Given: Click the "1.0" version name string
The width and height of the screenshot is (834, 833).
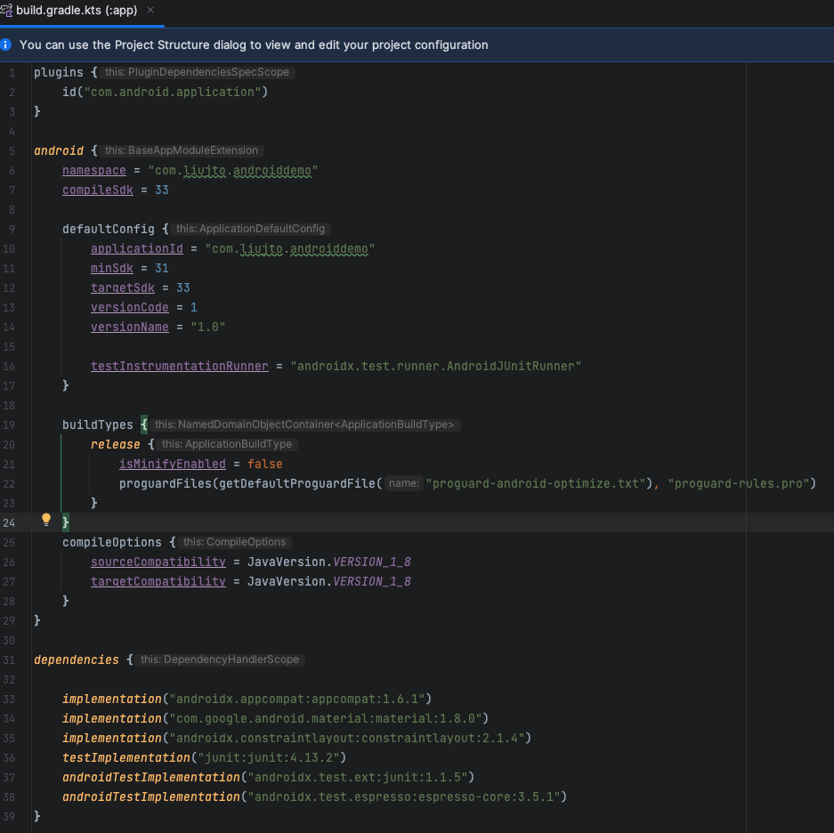Looking at the screenshot, I should pos(208,328).
